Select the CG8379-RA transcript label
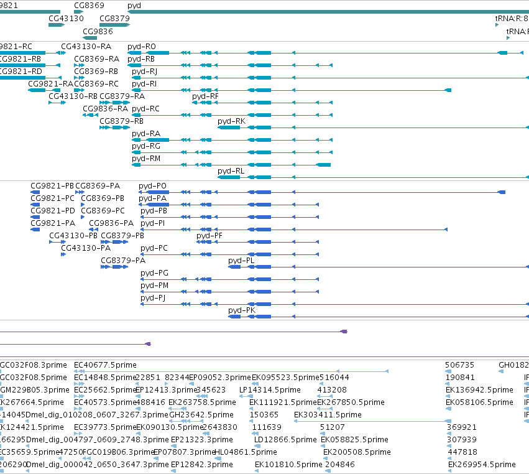 (x=122, y=96)
